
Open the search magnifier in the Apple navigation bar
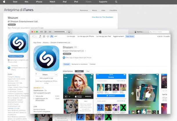click(116, 2)
